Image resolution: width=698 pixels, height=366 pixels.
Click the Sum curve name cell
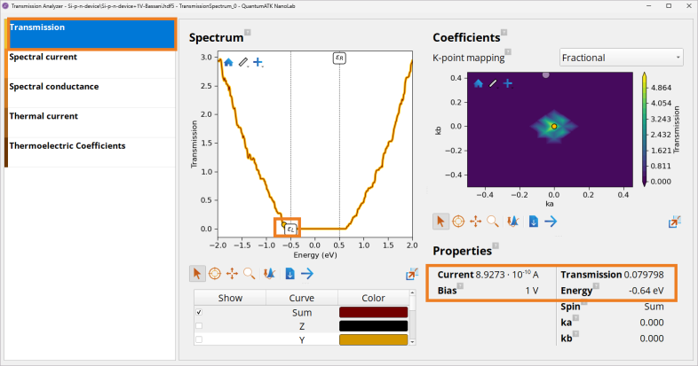[301, 312]
